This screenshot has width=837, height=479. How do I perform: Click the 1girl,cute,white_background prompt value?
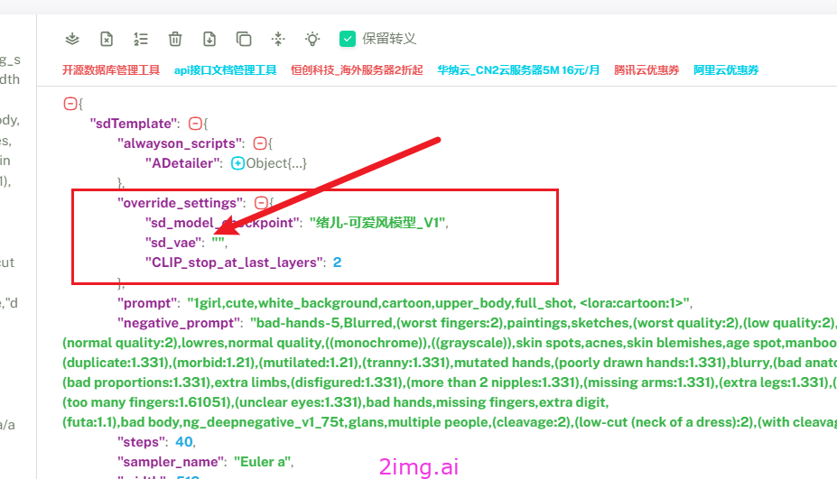click(x=438, y=303)
